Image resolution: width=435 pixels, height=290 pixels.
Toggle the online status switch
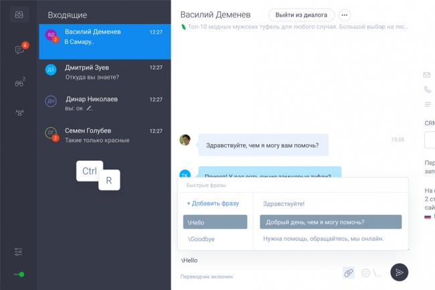(x=19, y=275)
